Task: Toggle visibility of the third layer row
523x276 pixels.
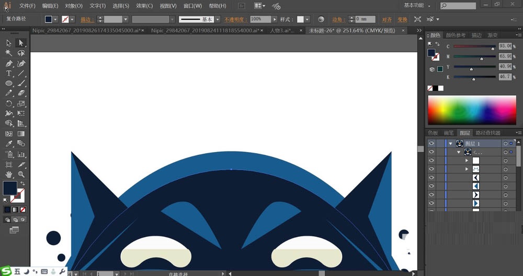Action: pyautogui.click(x=431, y=160)
